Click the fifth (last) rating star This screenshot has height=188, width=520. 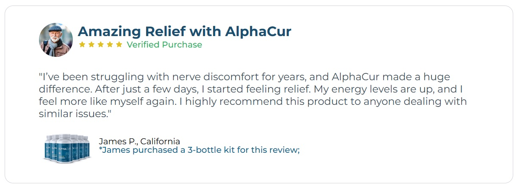click(119, 45)
